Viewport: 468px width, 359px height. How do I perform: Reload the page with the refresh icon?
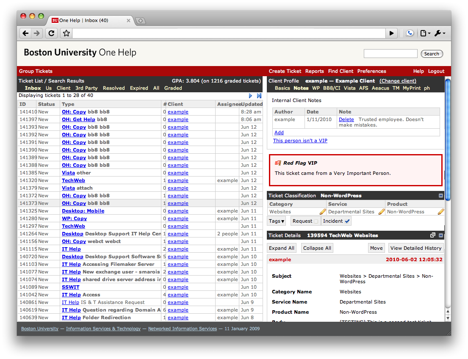click(51, 33)
